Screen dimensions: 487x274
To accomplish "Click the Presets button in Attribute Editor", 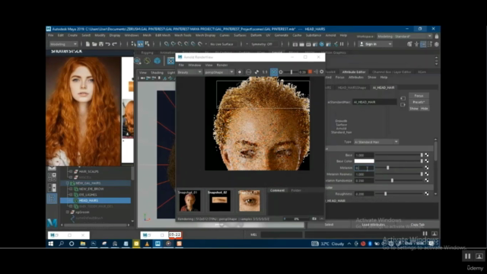I will (419, 102).
